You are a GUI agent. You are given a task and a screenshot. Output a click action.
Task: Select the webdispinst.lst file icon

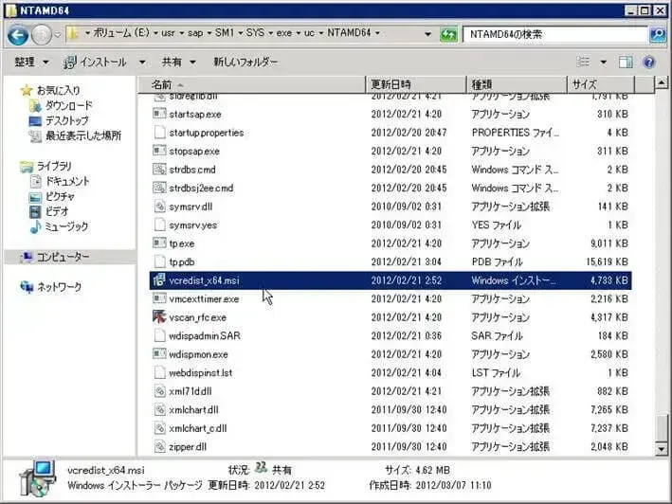click(x=159, y=372)
